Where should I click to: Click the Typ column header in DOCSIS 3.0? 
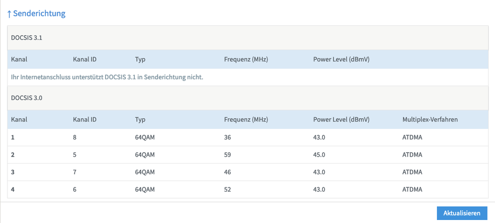[x=140, y=119]
